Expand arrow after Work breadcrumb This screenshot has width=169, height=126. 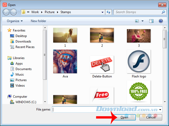point(42,12)
